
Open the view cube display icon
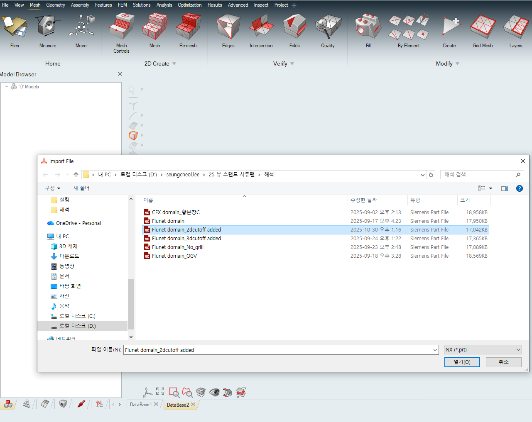(201, 392)
